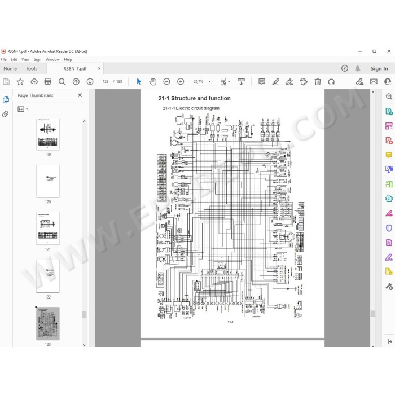This screenshot has width=395, height=395.
Task: Select page 122 thumbnail
Action: (x=48, y=276)
